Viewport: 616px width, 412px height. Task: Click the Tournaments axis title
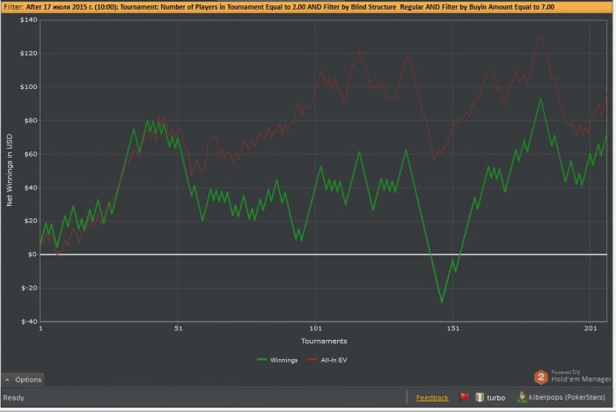pos(324,342)
